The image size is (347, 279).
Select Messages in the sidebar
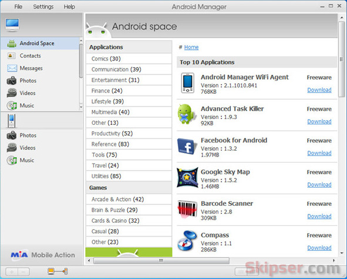(x=40, y=68)
